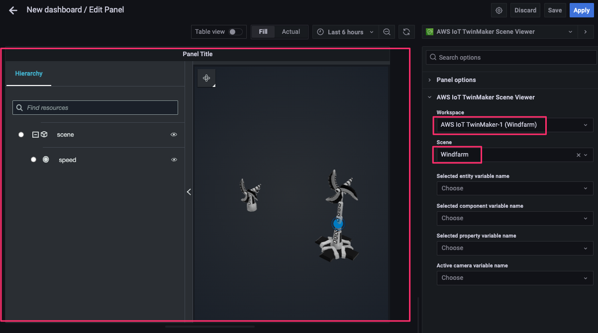Open the Last 6 hours time range dropdown
This screenshot has width=598, height=333.
click(345, 32)
